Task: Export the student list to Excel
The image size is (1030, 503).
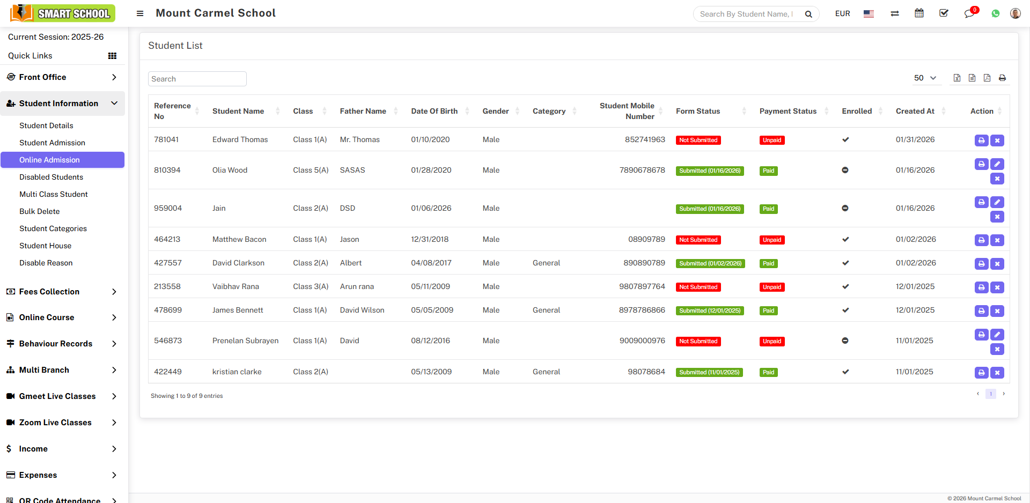Action: tap(957, 78)
